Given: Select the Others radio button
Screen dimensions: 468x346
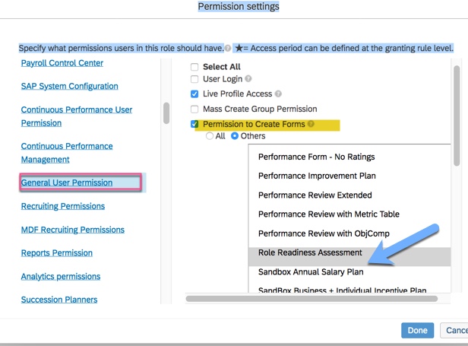Looking at the screenshot, I should pyautogui.click(x=235, y=136).
